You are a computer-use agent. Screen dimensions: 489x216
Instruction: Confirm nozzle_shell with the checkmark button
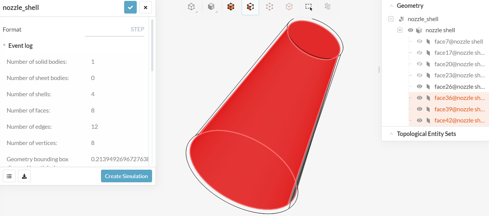(130, 8)
